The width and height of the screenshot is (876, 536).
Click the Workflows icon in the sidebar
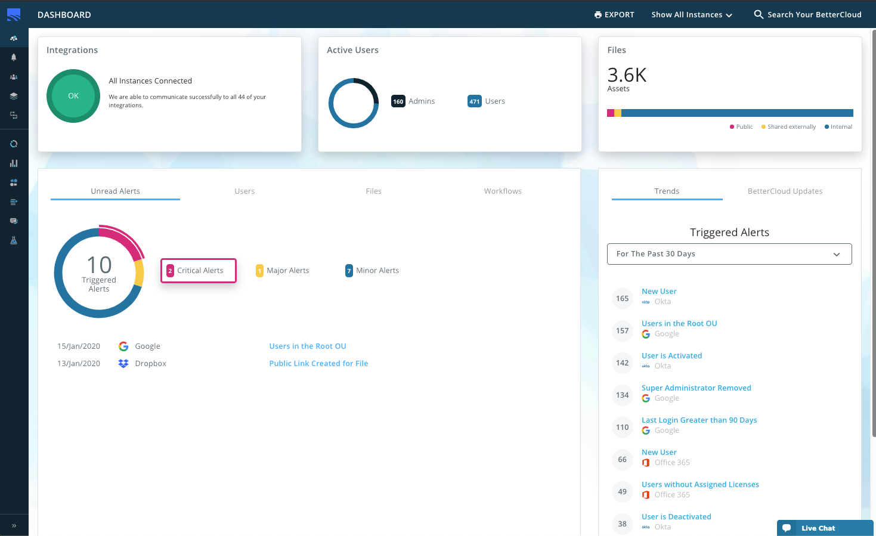14,114
